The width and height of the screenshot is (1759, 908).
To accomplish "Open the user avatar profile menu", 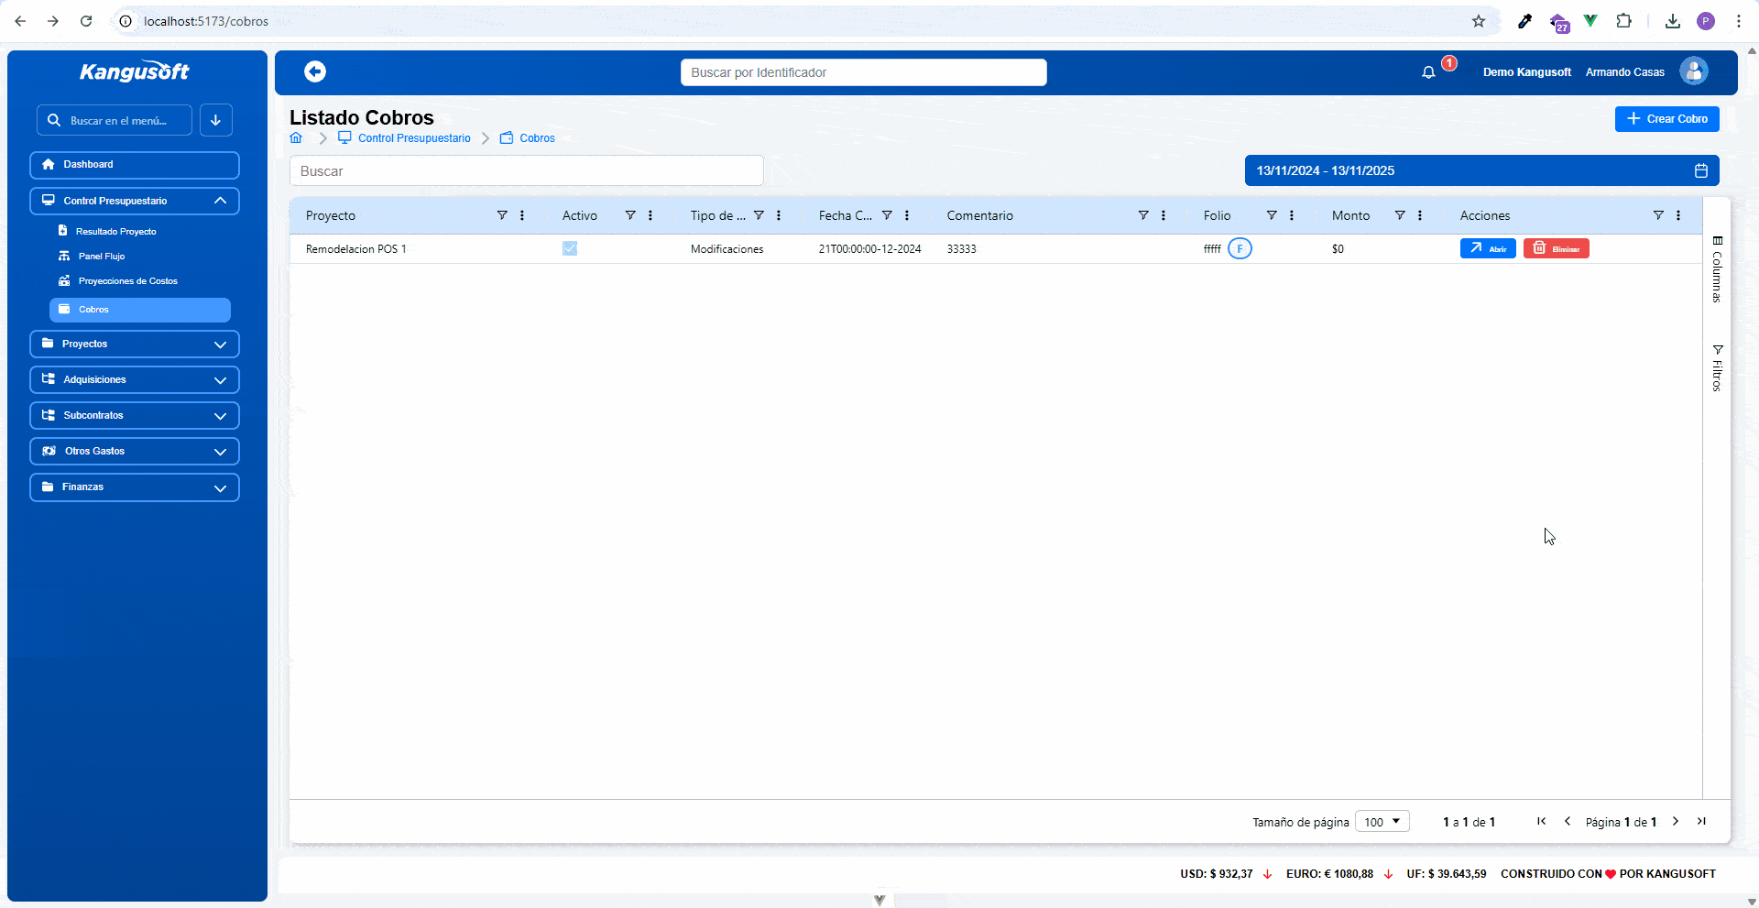I will [1694, 71].
